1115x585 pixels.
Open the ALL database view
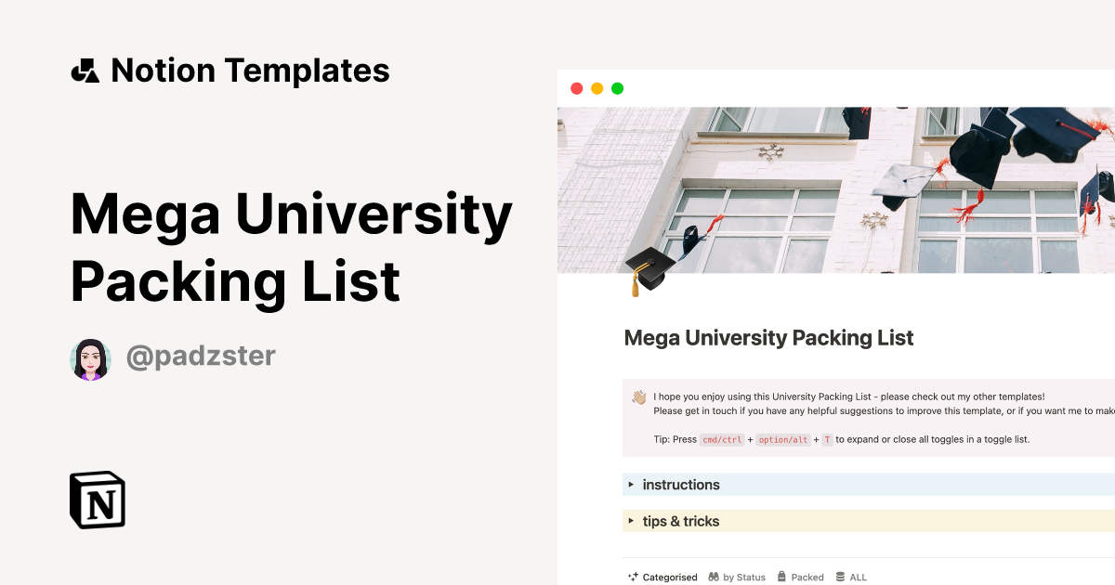click(x=858, y=577)
